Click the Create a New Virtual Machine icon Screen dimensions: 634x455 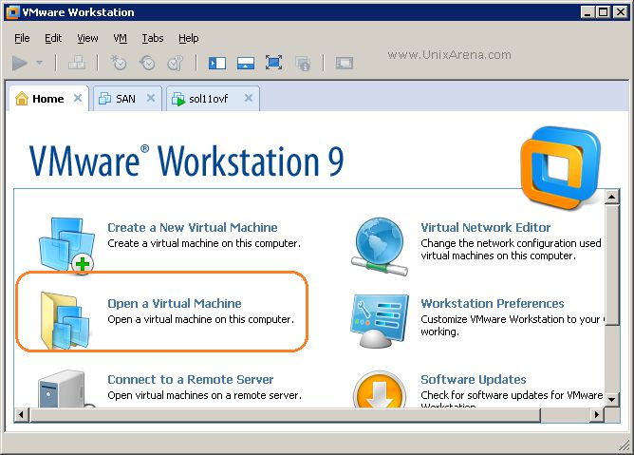click(x=66, y=243)
